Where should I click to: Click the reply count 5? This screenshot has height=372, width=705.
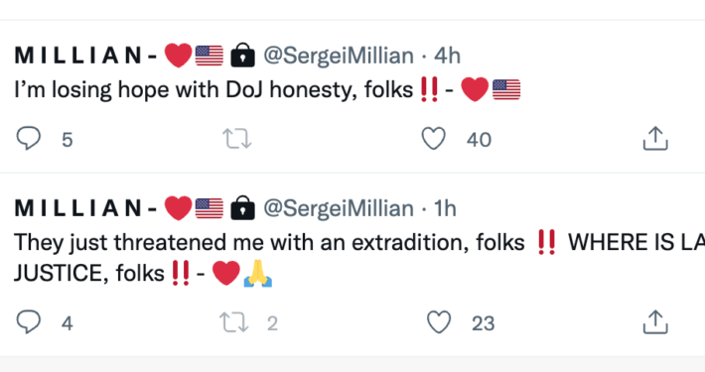(67, 140)
